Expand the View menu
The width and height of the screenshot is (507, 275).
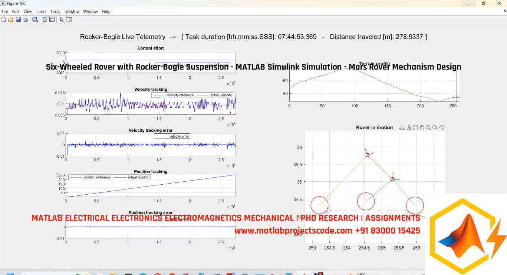pos(27,11)
